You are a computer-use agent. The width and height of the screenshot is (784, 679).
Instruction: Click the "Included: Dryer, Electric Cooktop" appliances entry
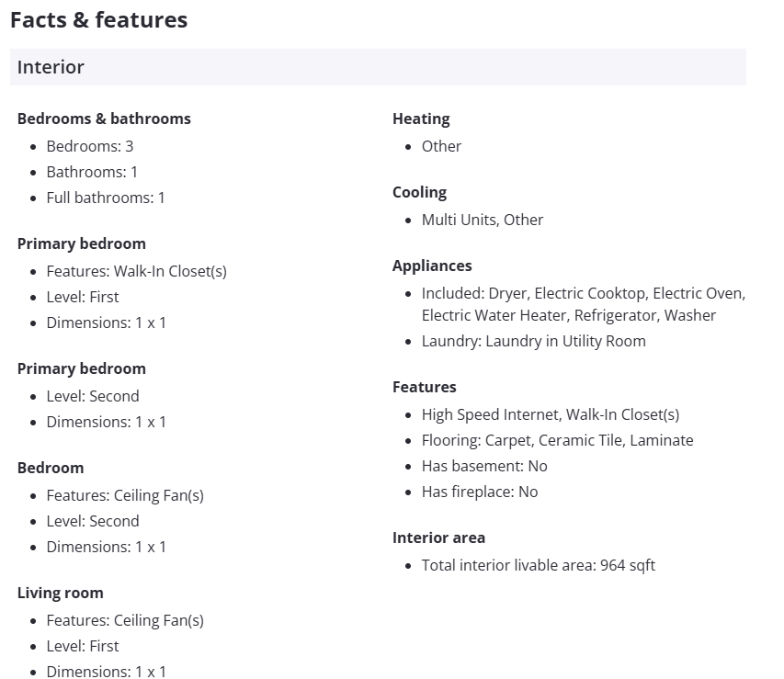pos(583,293)
